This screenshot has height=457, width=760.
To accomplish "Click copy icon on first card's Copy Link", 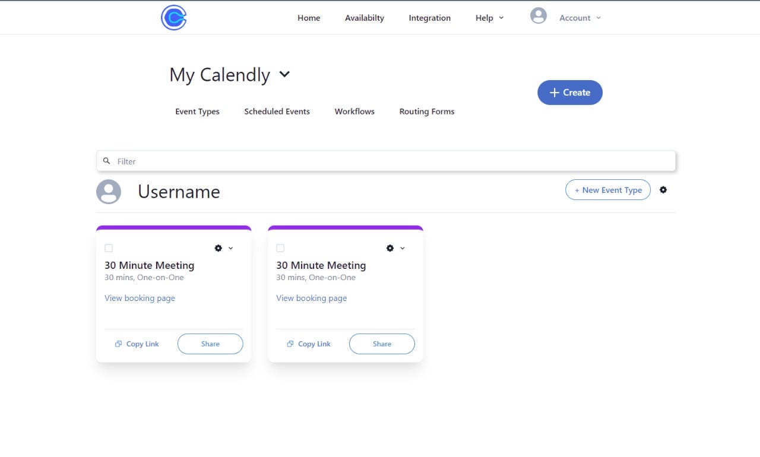I will coord(118,344).
